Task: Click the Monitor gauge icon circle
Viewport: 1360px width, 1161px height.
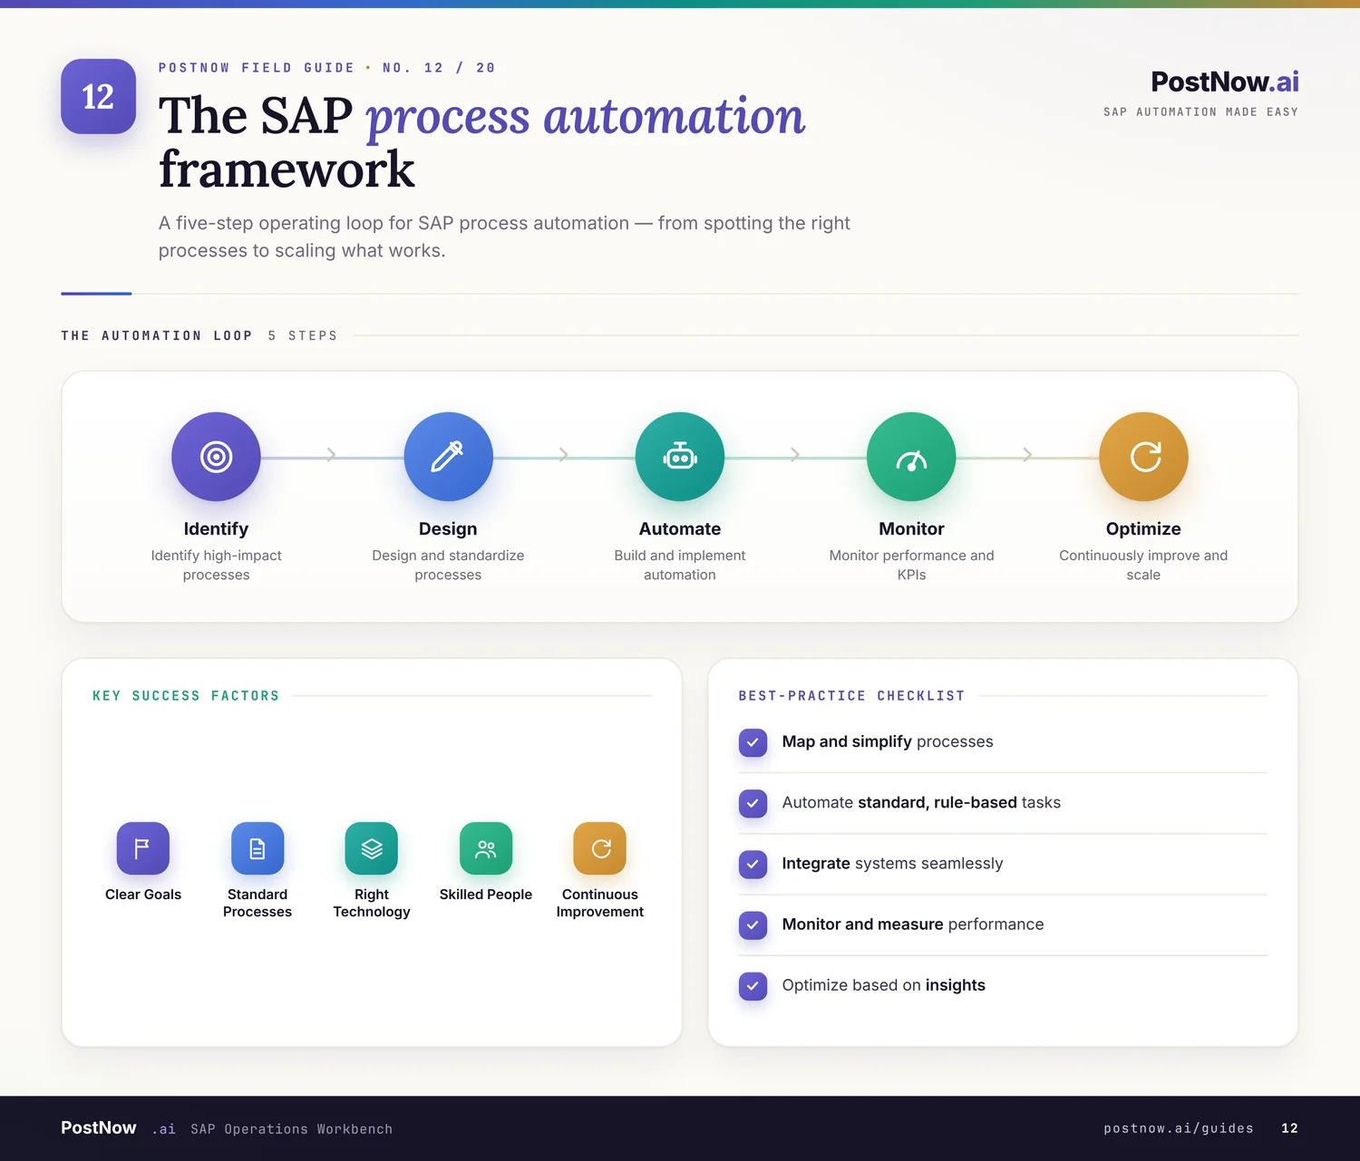Action: [x=911, y=457]
